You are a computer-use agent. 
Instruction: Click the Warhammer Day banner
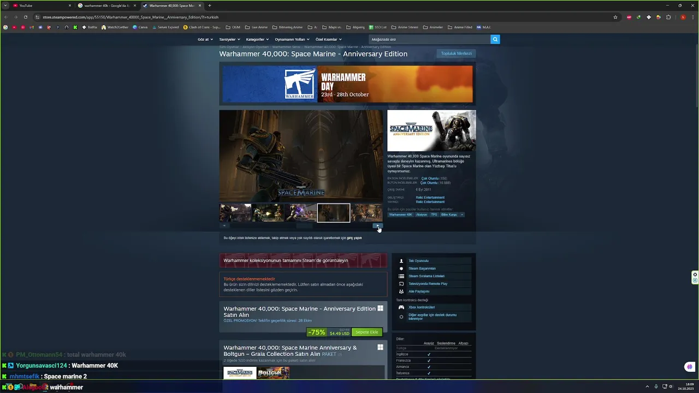coord(347,84)
